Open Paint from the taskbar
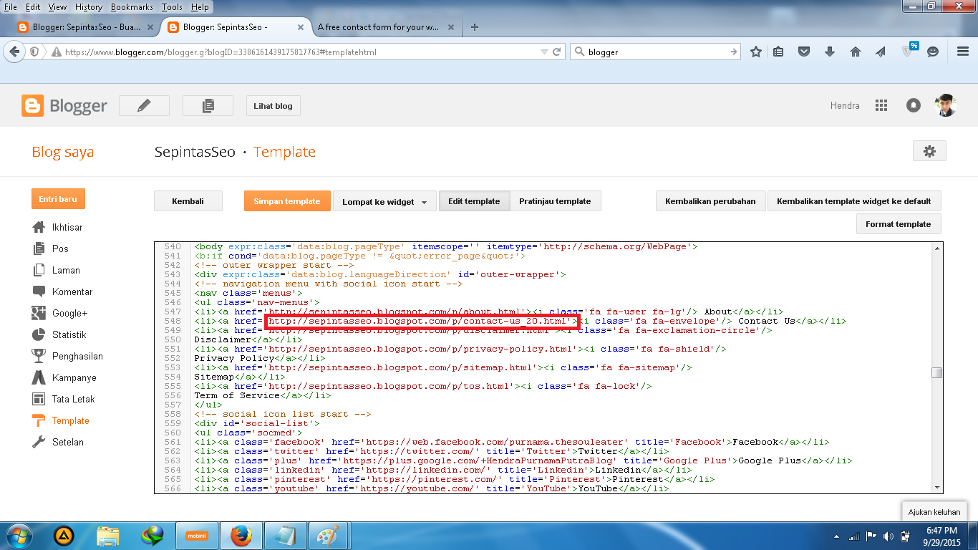This screenshot has height=550, width=978. coord(328,536)
